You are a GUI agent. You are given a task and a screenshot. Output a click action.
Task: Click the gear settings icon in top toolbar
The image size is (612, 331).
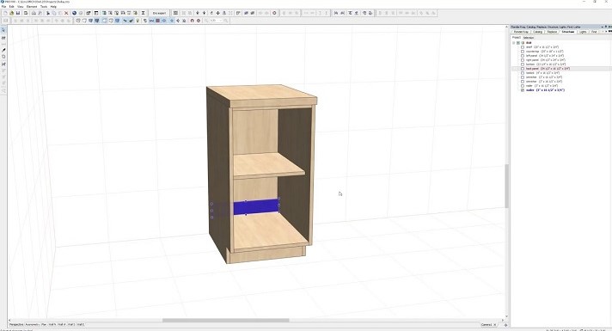point(274,13)
